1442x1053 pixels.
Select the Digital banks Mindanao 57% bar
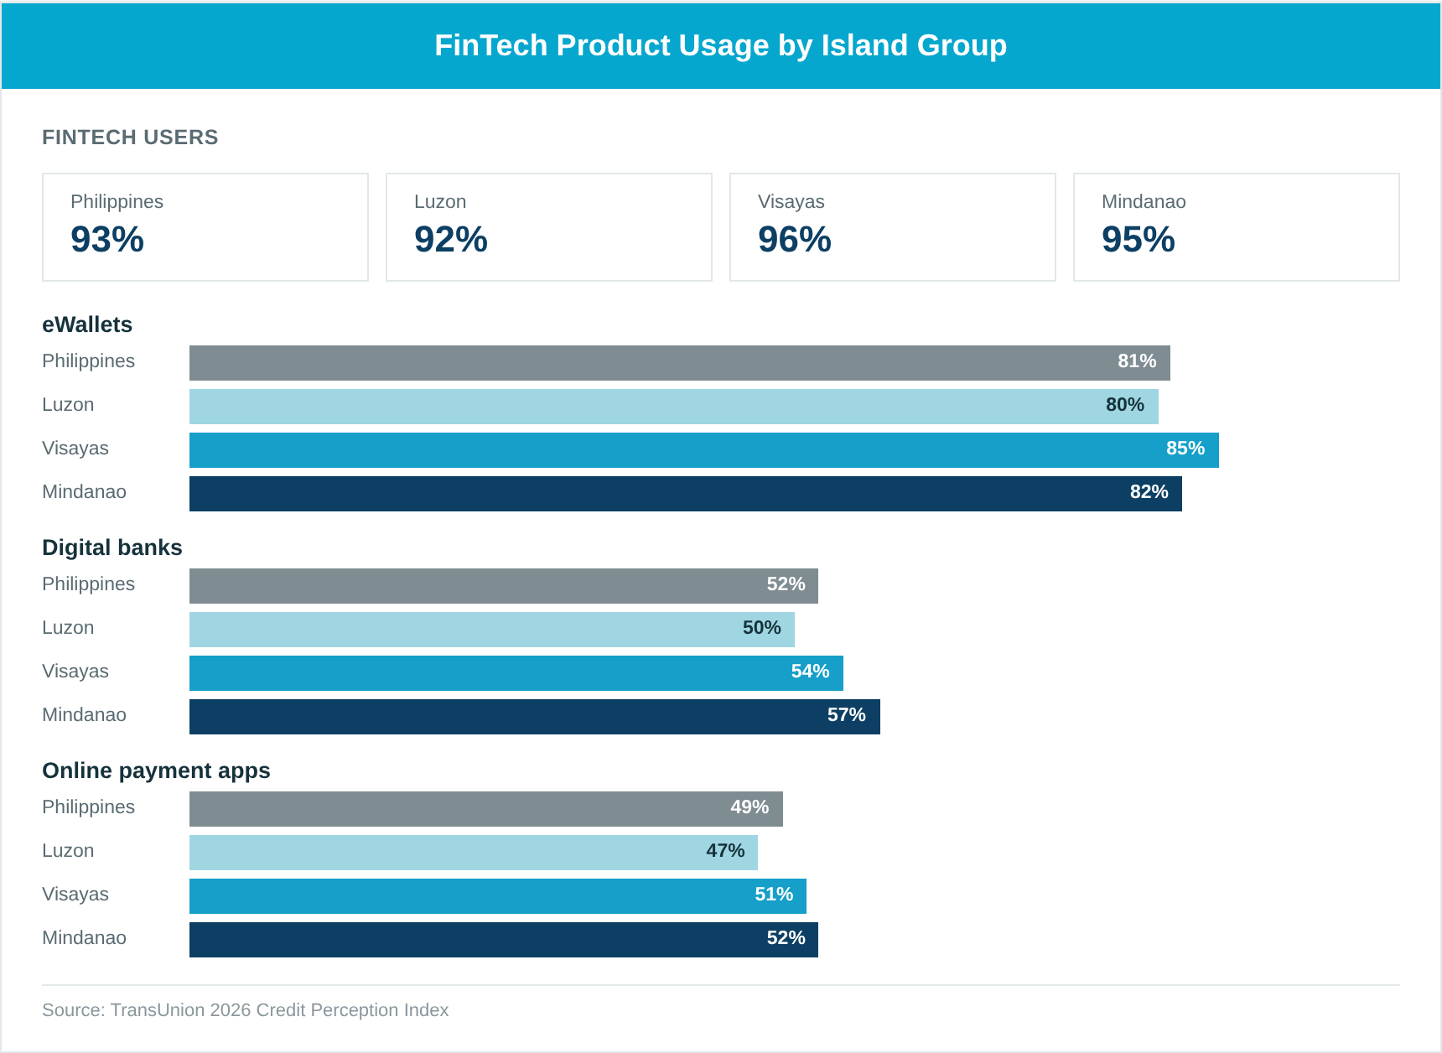pyautogui.click(x=535, y=717)
